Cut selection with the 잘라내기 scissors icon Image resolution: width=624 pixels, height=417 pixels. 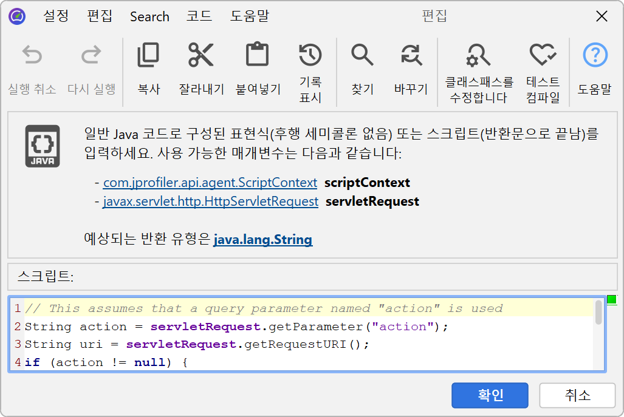(x=201, y=55)
